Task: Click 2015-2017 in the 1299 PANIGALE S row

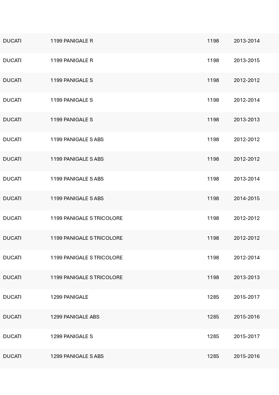Action: (247, 337)
